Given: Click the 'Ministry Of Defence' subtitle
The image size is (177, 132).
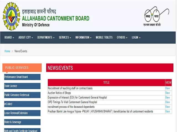Looking at the screenshot, I should (x=36, y=25).
